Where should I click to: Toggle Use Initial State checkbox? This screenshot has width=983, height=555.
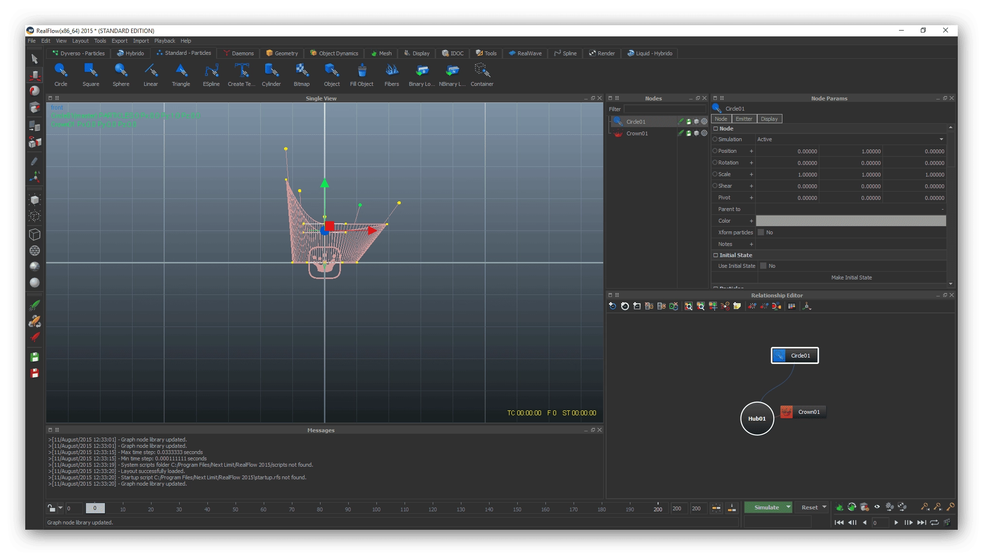pyautogui.click(x=763, y=266)
